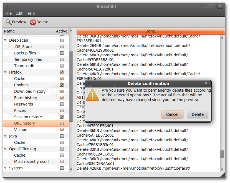Click the cleaner list scroll-down arrow
Image resolution: width=230 pixels, height=183 pixels.
tap(71, 169)
